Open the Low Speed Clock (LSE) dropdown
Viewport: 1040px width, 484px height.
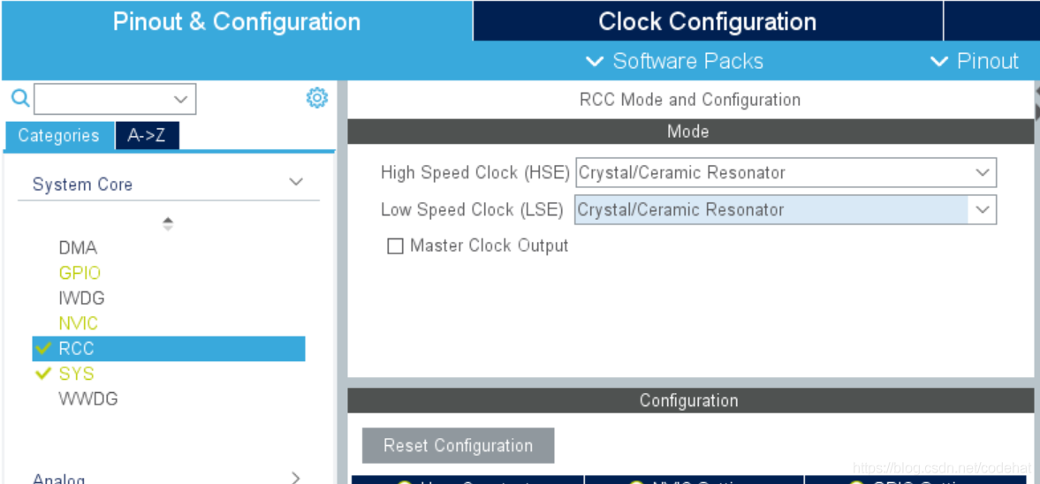(x=786, y=210)
